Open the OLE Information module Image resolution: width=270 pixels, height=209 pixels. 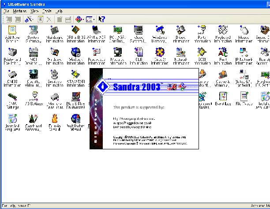pyautogui.click(x=139, y=56)
